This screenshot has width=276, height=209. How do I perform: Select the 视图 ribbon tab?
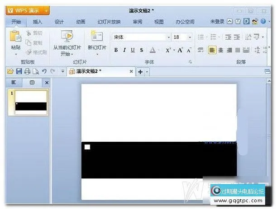click(x=159, y=22)
